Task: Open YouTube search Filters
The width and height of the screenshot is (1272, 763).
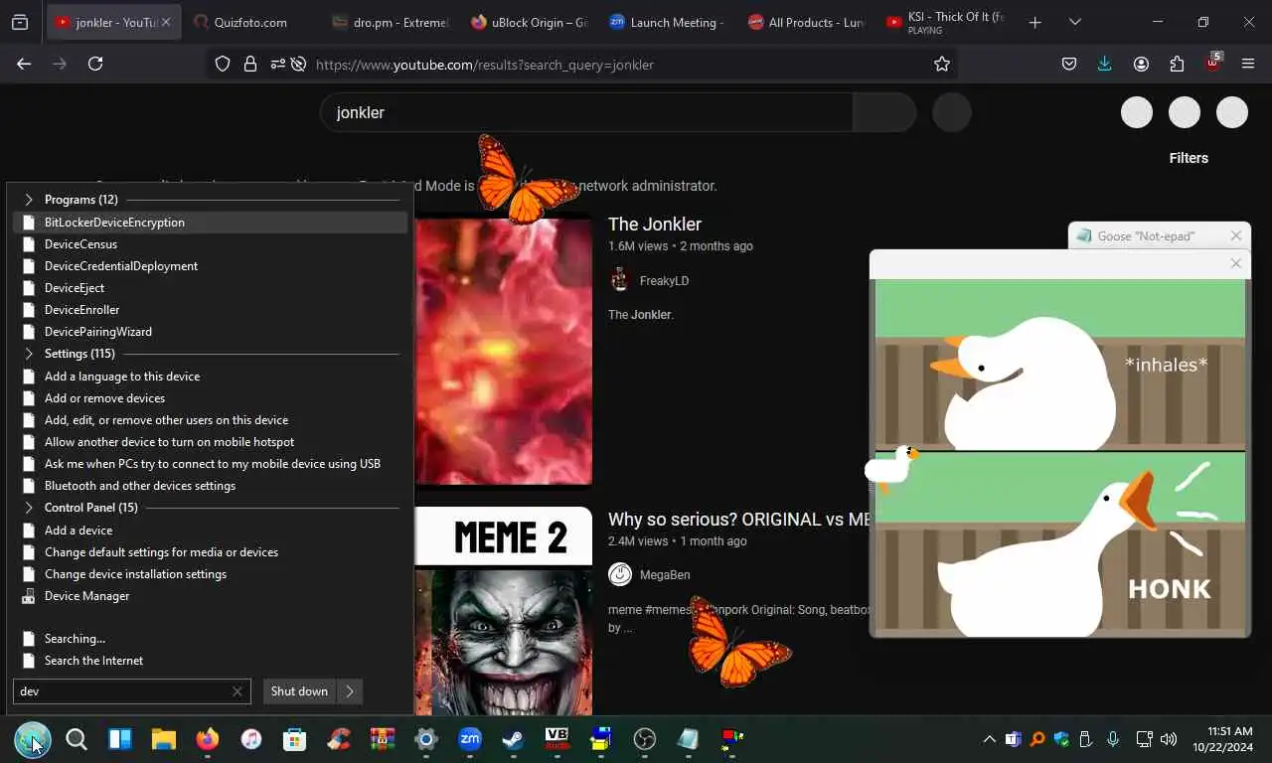Action: pyautogui.click(x=1189, y=158)
